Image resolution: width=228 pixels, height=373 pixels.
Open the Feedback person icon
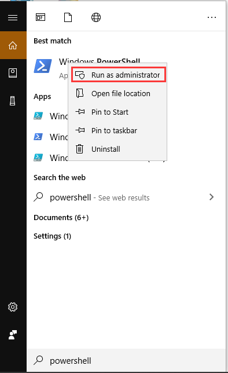[13, 335]
